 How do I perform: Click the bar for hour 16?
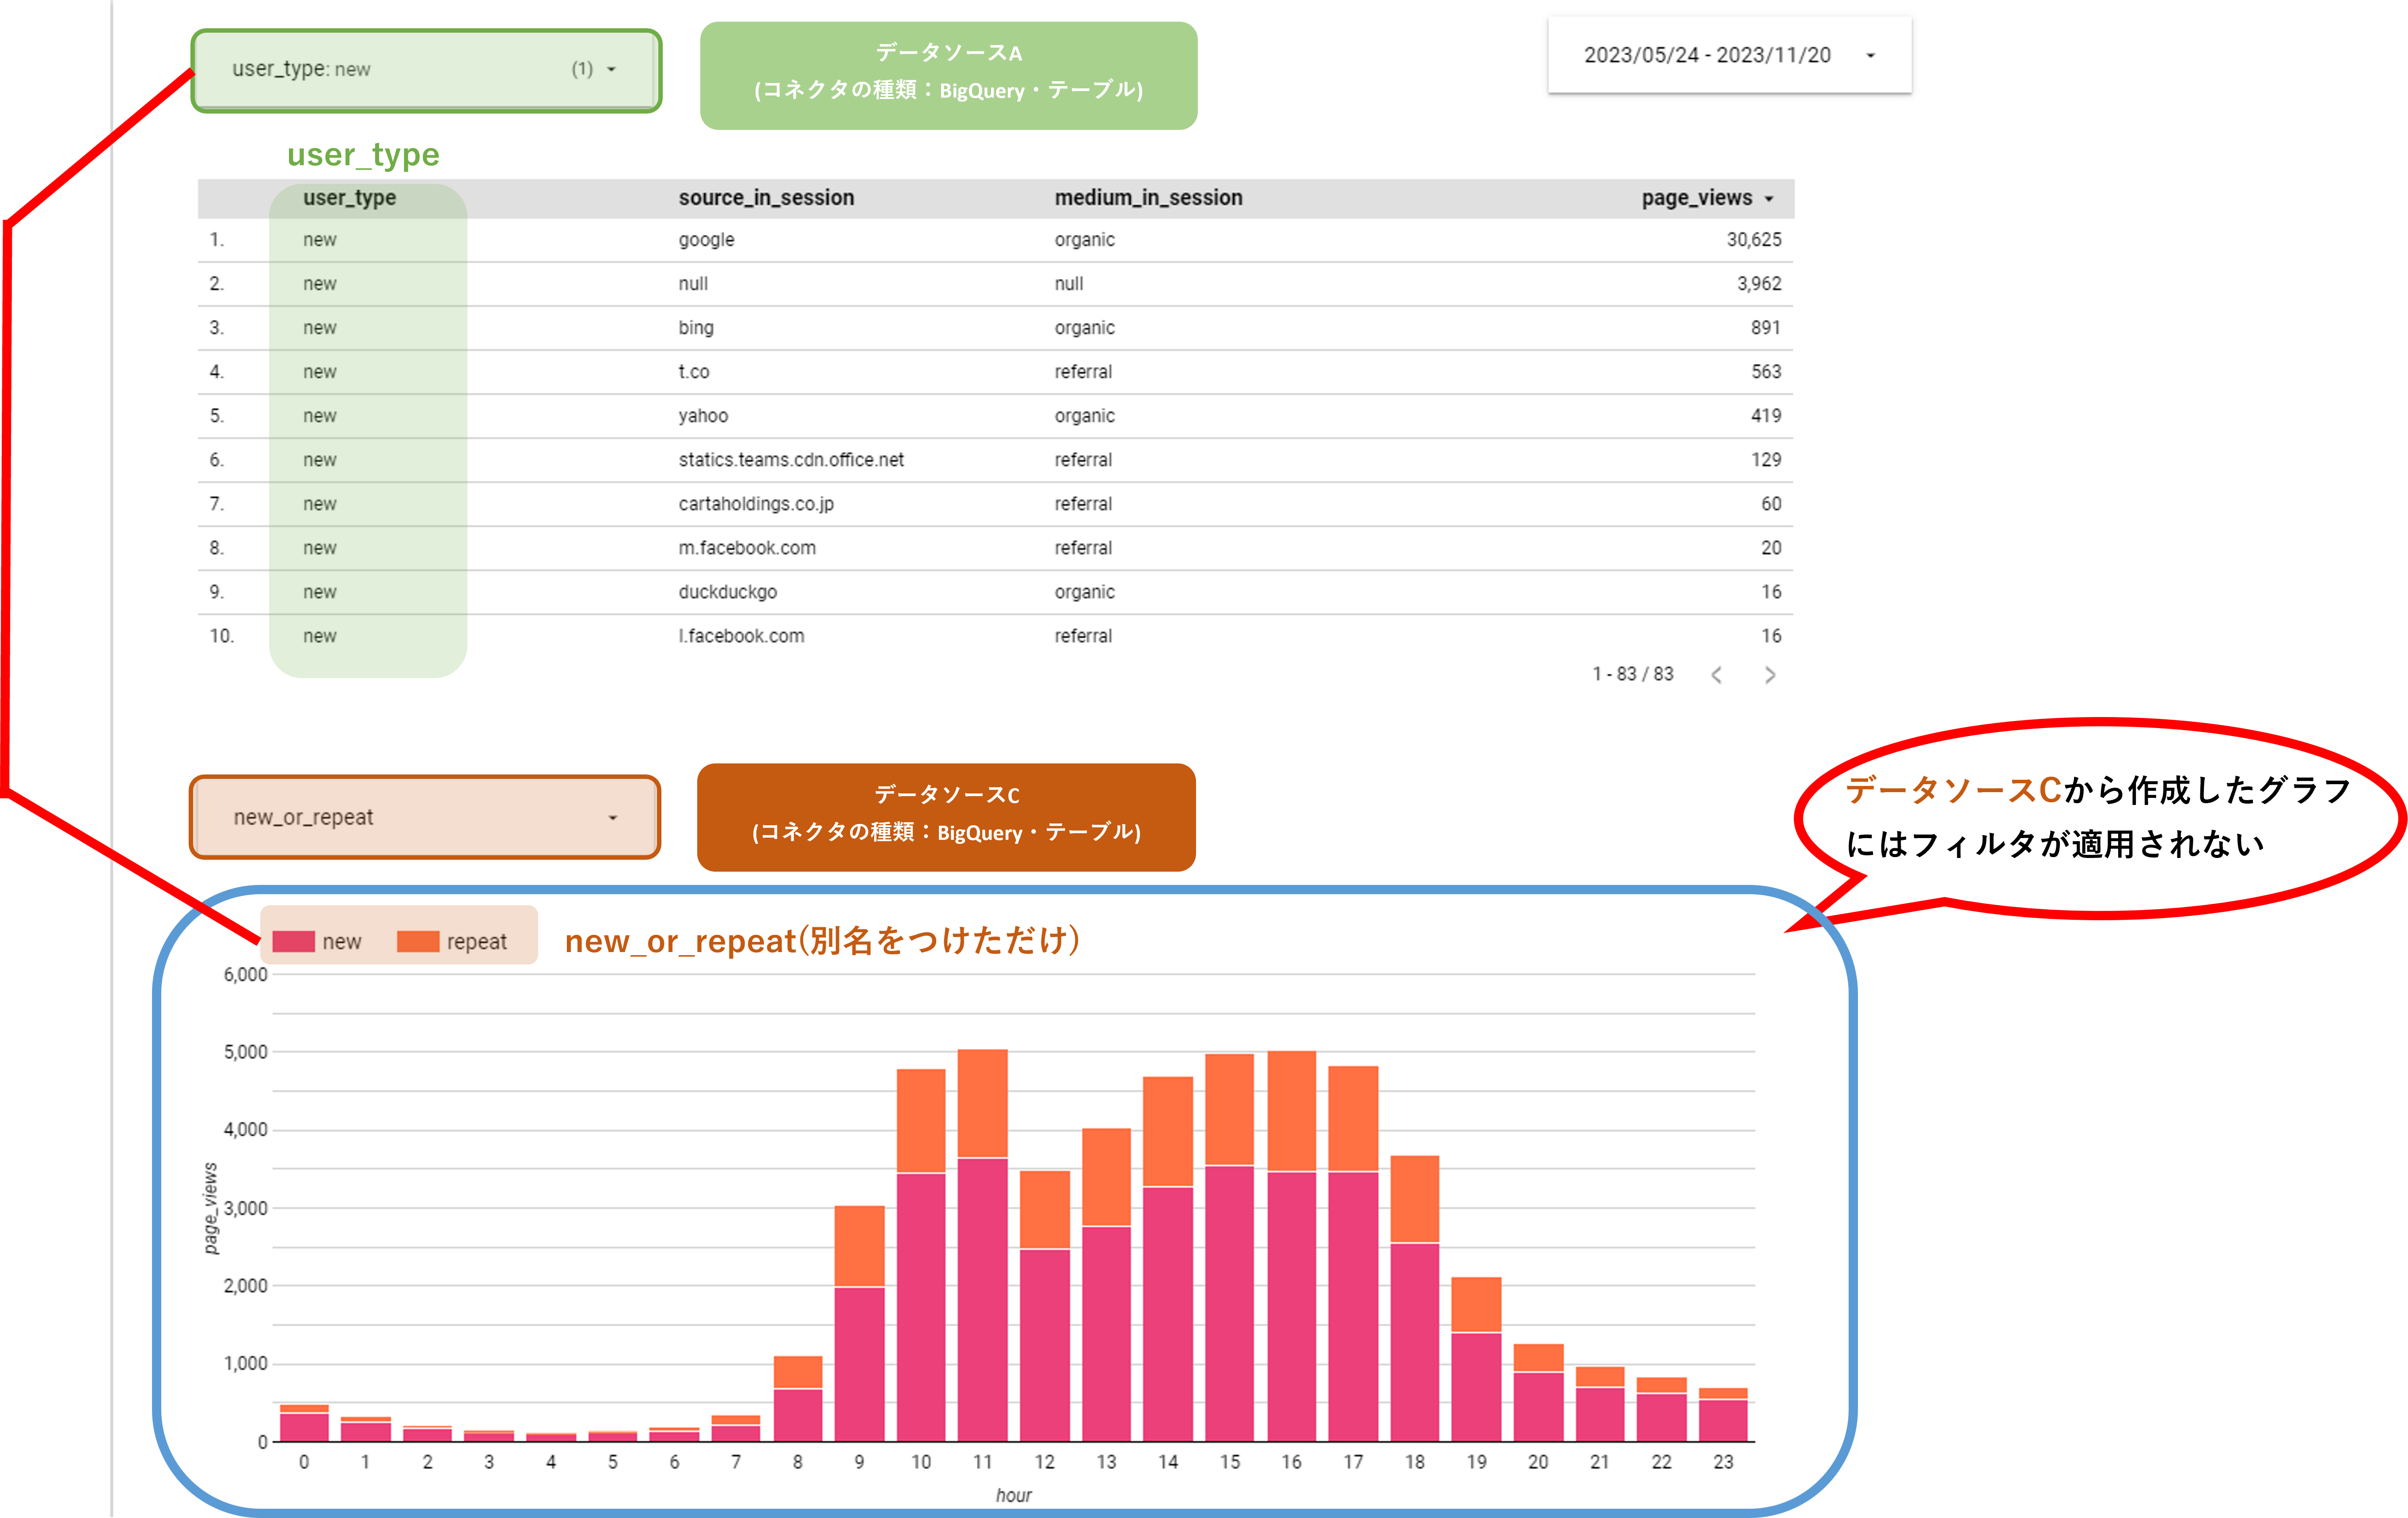[x=1292, y=1246]
